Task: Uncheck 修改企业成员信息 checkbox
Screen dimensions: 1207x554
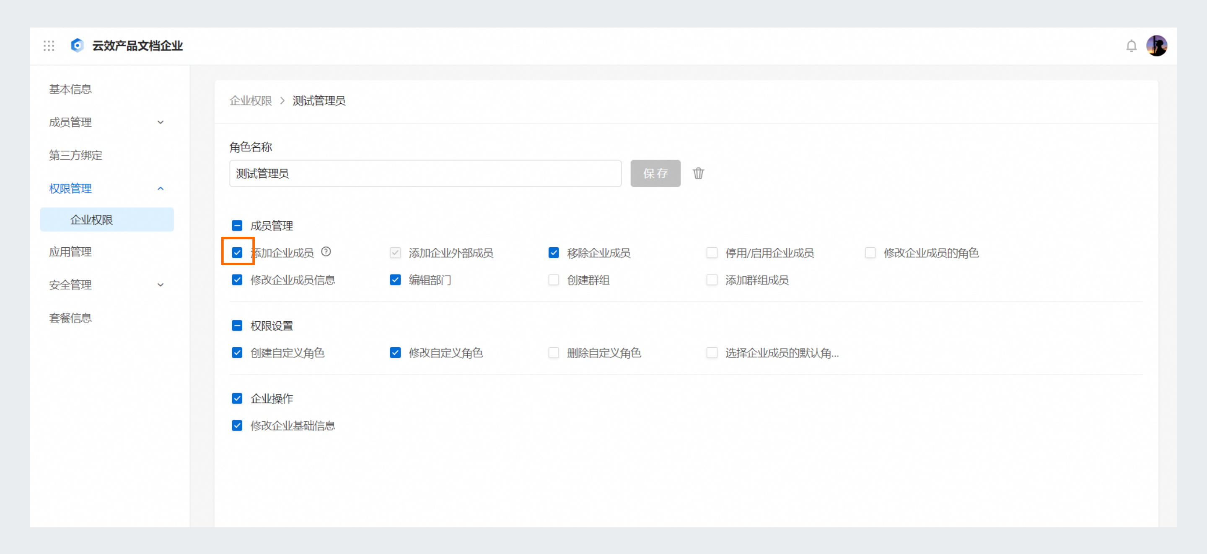Action: [237, 280]
